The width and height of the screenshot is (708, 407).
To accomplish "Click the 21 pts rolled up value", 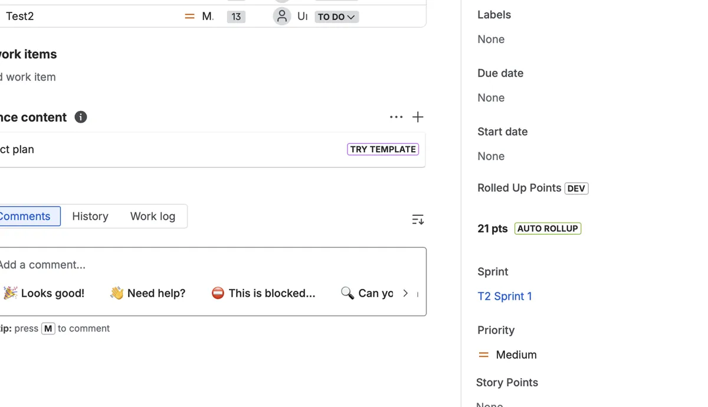I will (493, 228).
